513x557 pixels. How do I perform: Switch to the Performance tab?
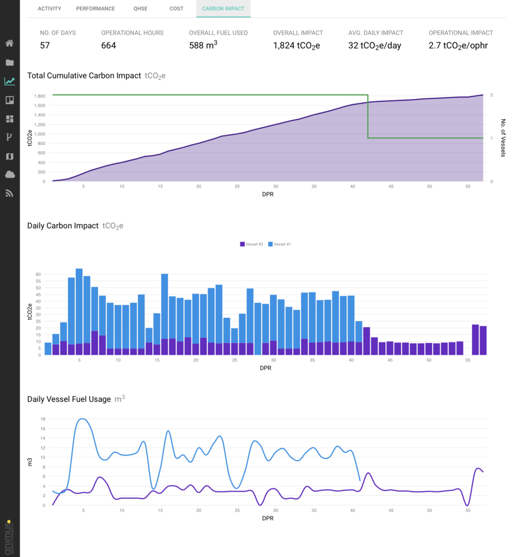point(95,9)
